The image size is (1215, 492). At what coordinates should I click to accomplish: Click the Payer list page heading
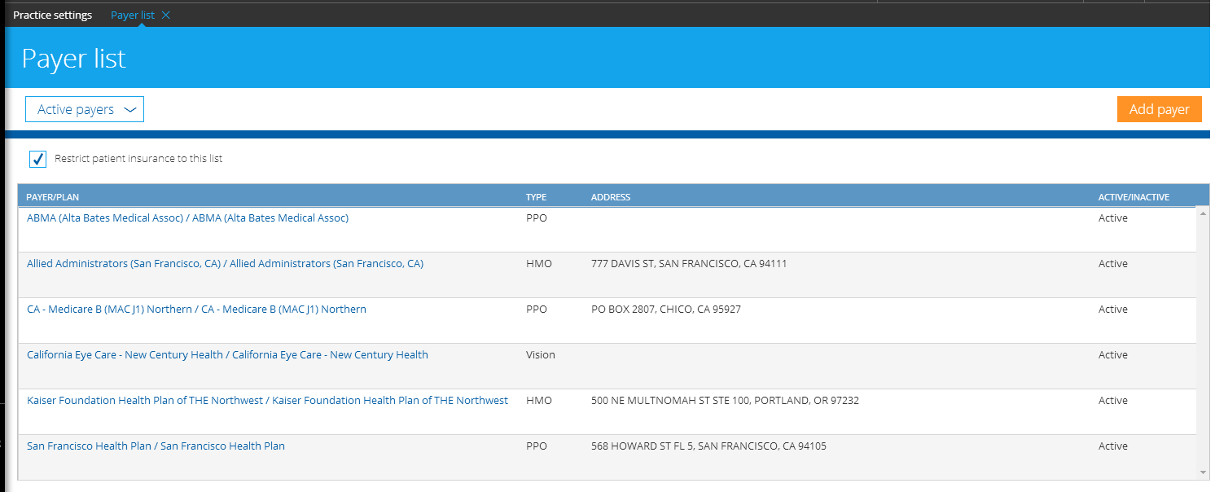point(74,59)
